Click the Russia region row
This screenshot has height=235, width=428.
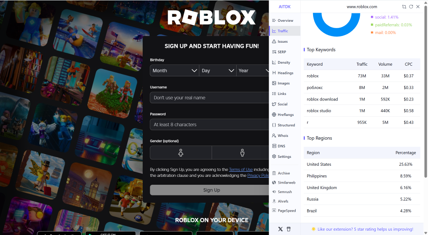pos(362,199)
